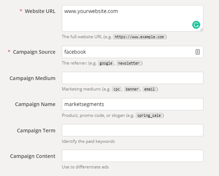Select the Campaign Name field with marketsegments

coord(133,104)
